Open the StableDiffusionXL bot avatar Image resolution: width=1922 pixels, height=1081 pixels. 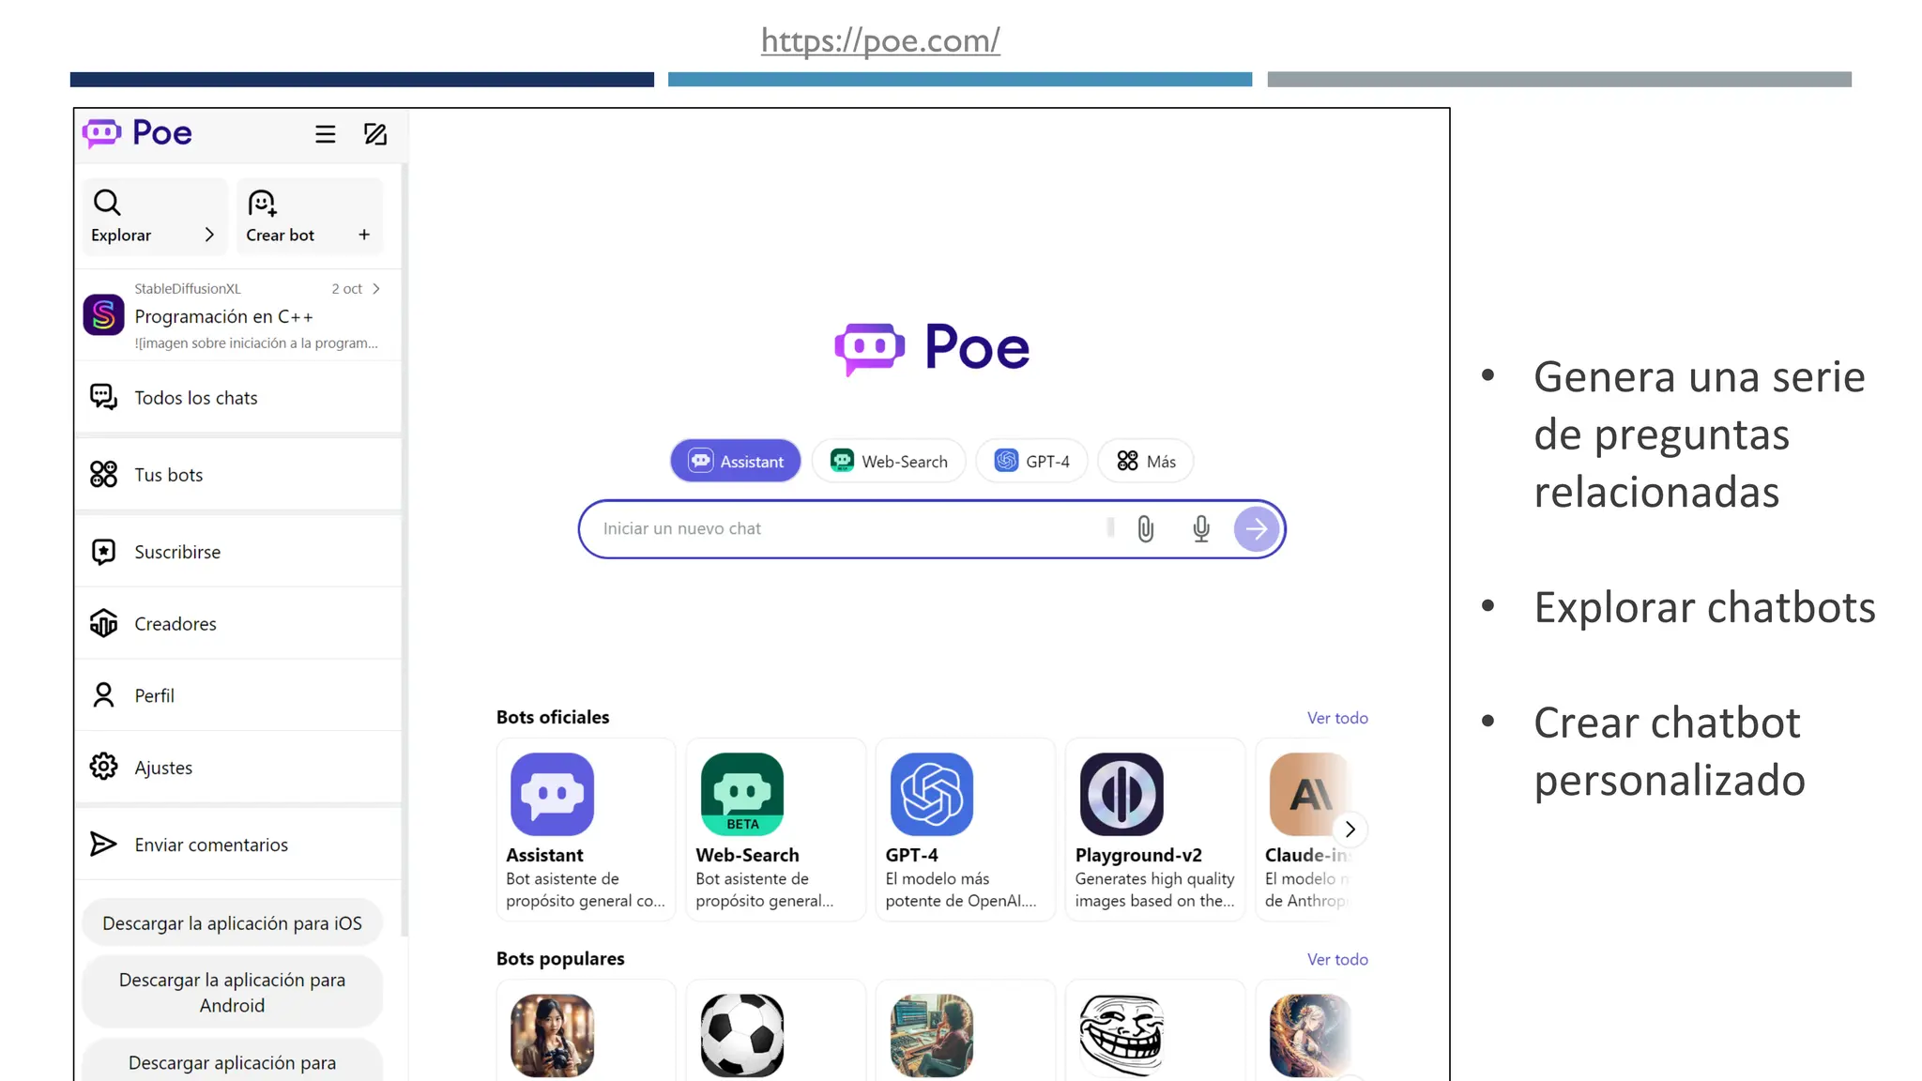[x=103, y=314]
